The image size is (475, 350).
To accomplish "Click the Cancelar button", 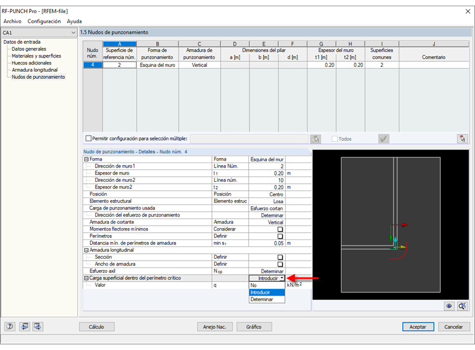I will tap(454, 327).
